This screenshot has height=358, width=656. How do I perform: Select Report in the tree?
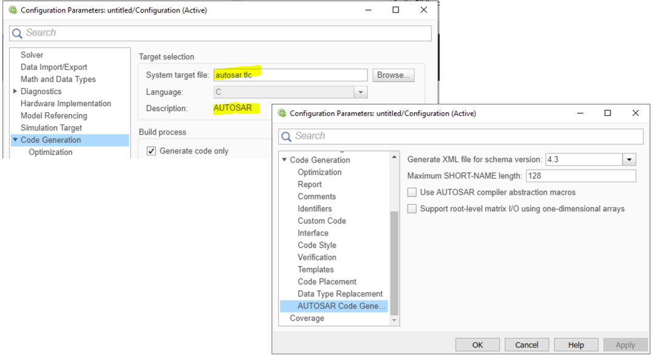[310, 184]
